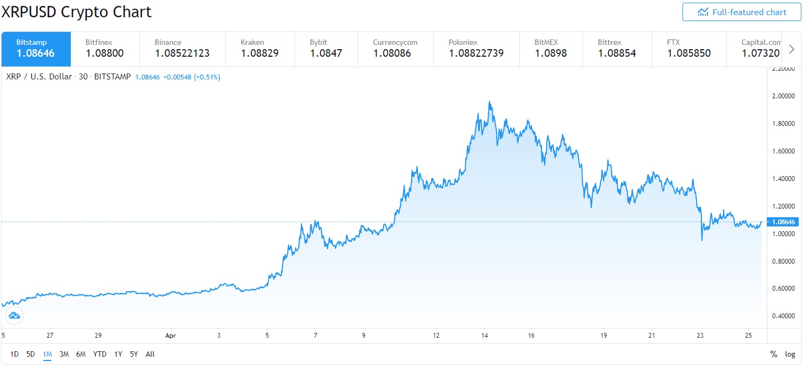Click the TradingView watermark logo on the chart

point(14,316)
